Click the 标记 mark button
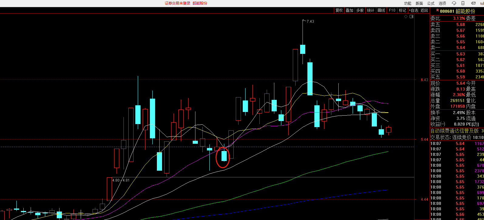 [402, 10]
